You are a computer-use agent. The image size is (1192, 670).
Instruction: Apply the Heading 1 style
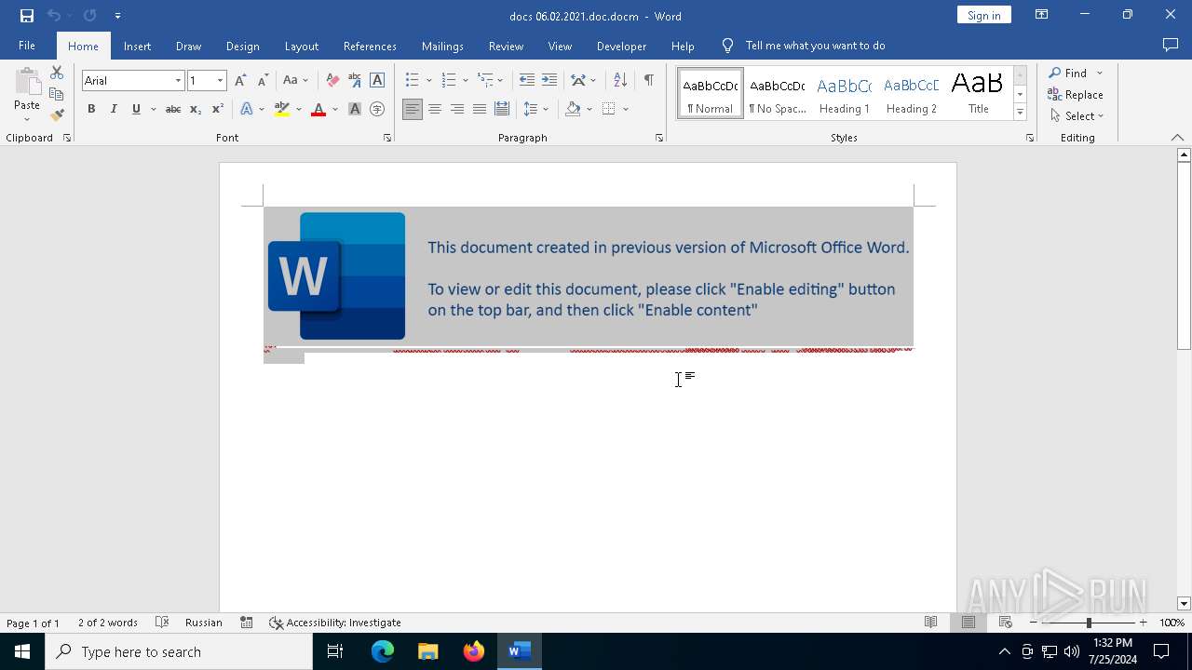coord(845,93)
